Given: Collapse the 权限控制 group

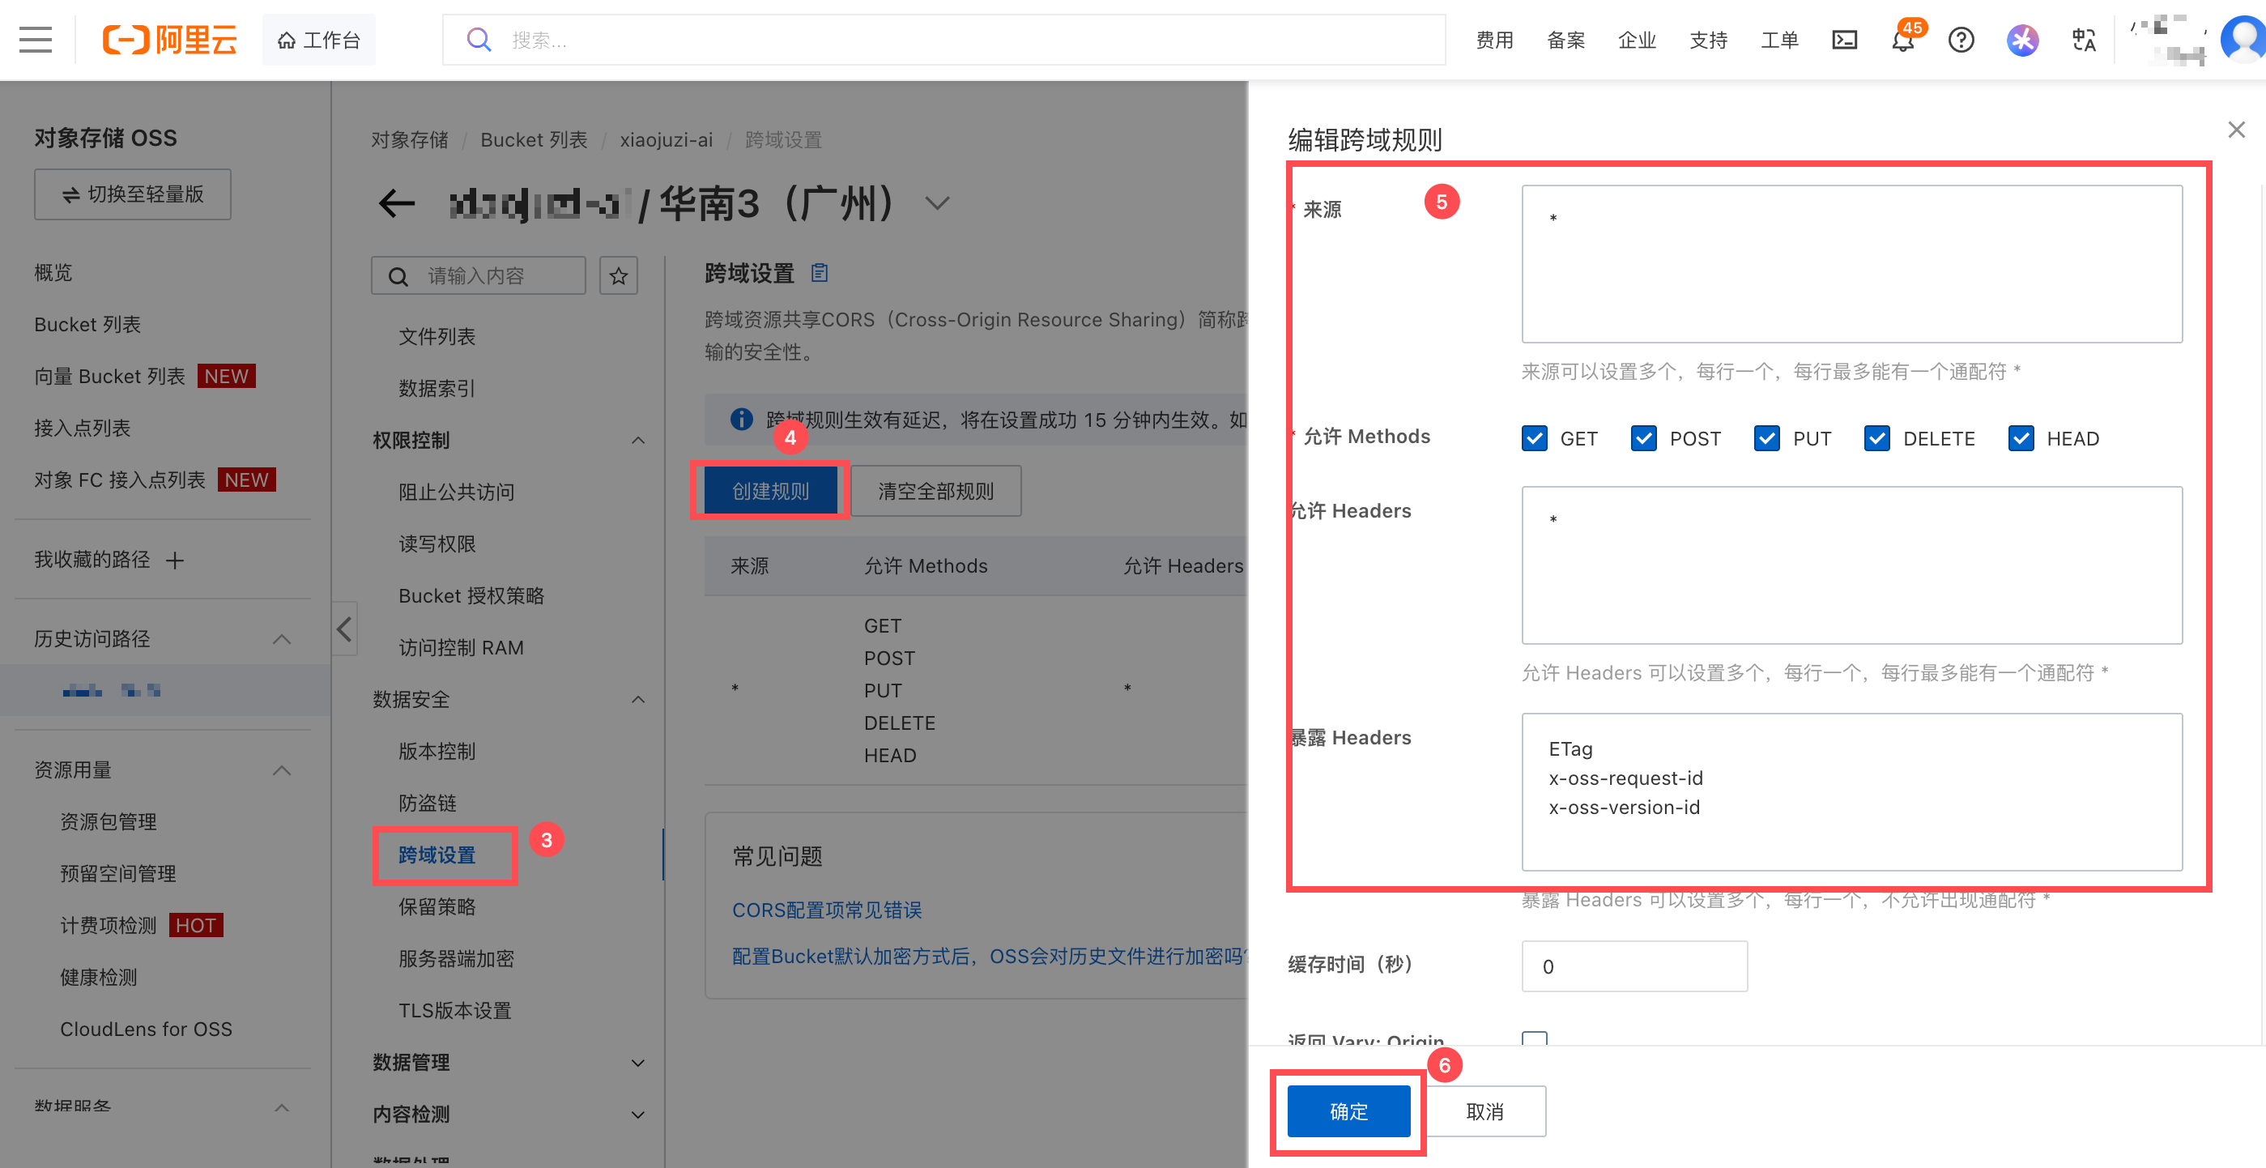Looking at the screenshot, I should pyautogui.click(x=639, y=441).
